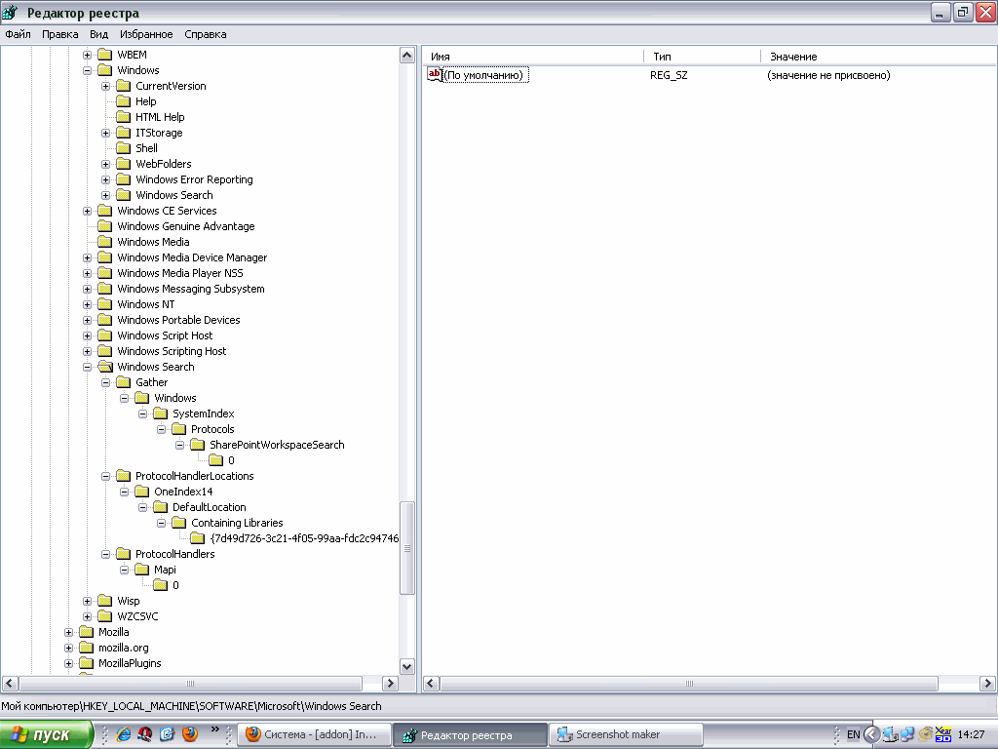Switch to Screenshot maker taskbar button

pos(626,734)
